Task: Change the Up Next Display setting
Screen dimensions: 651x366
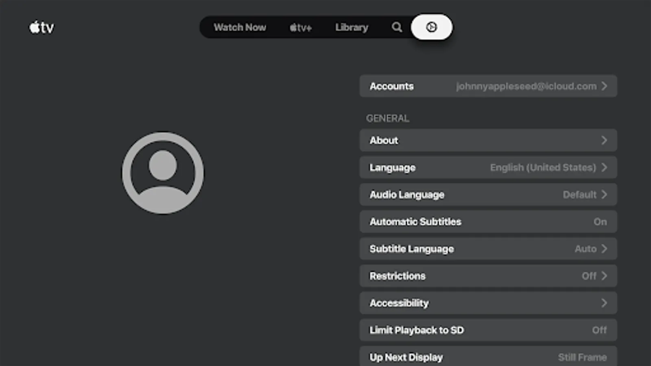Action: [488, 356]
